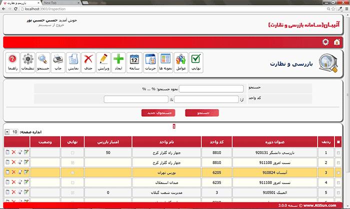
Task: Click green edit icon in row 5
Action: [26, 192]
